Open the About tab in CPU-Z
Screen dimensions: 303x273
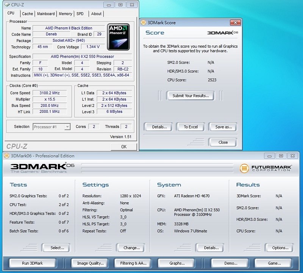[x=96, y=14]
